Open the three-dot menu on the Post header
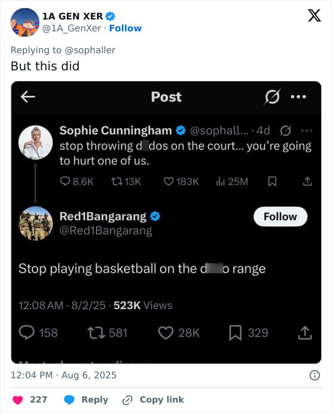Screen dimensions: 332x413 pos(299,97)
